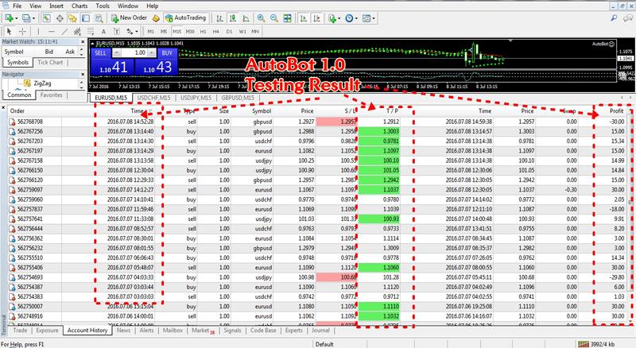The height and width of the screenshot is (348, 636).
Task: Select the M5 timeframe
Action: 164,31
